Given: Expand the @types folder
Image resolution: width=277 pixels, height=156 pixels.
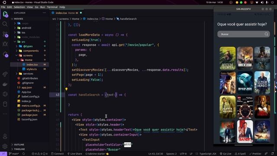Looking at the screenshot, I should 17,46.
